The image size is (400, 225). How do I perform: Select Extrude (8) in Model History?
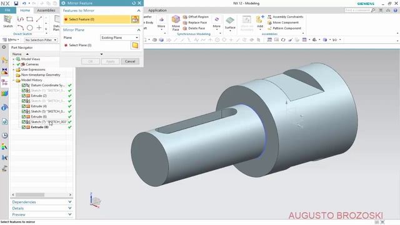(39, 127)
